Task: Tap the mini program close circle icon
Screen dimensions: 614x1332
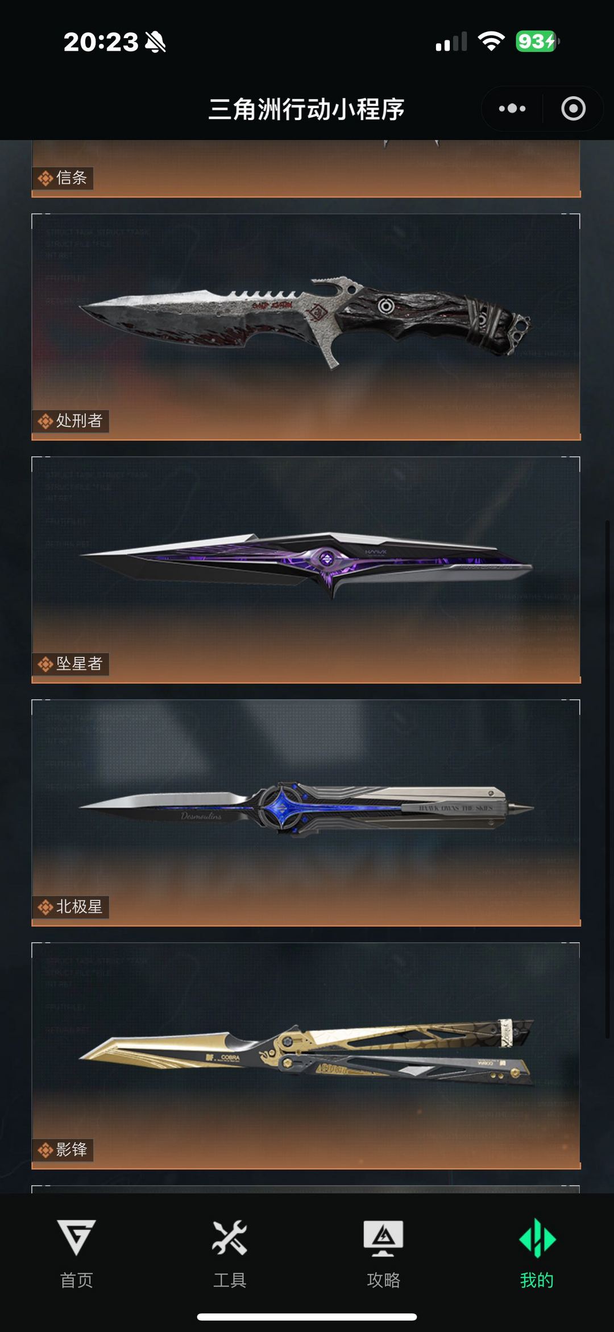Action: [573, 108]
